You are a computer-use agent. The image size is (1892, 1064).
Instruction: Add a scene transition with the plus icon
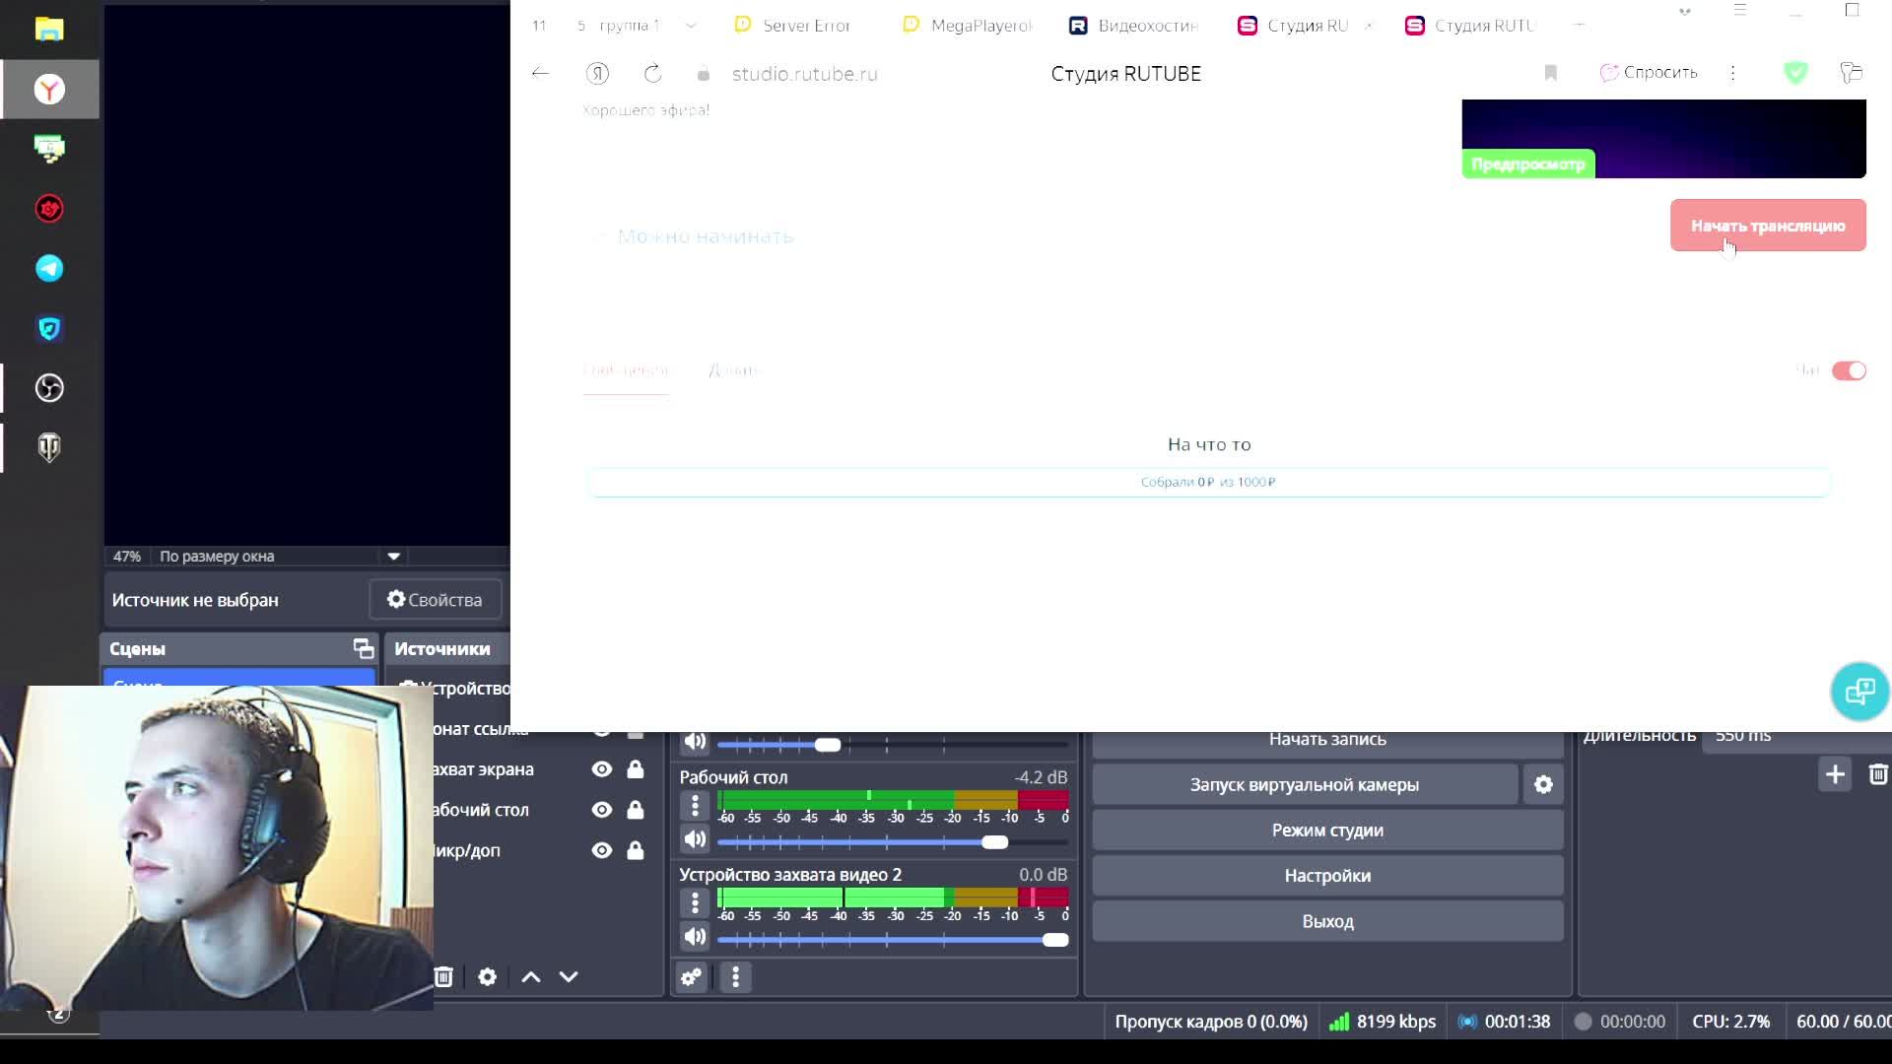(x=1835, y=774)
